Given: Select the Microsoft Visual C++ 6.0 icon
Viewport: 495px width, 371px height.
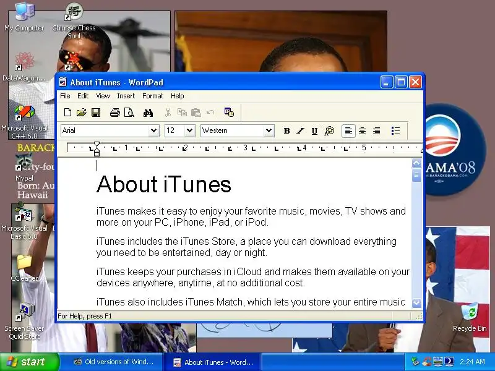Looking at the screenshot, I should point(24,122).
